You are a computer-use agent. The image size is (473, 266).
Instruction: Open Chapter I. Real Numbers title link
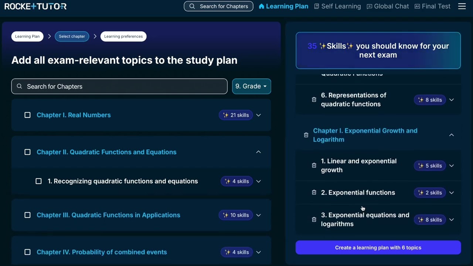[x=74, y=115]
